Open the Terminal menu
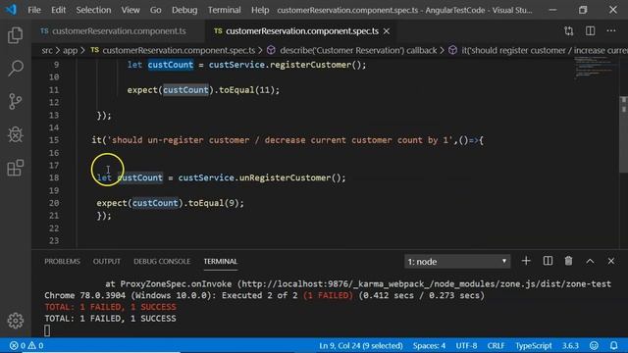The height and width of the screenshot is (353, 628). click(224, 10)
